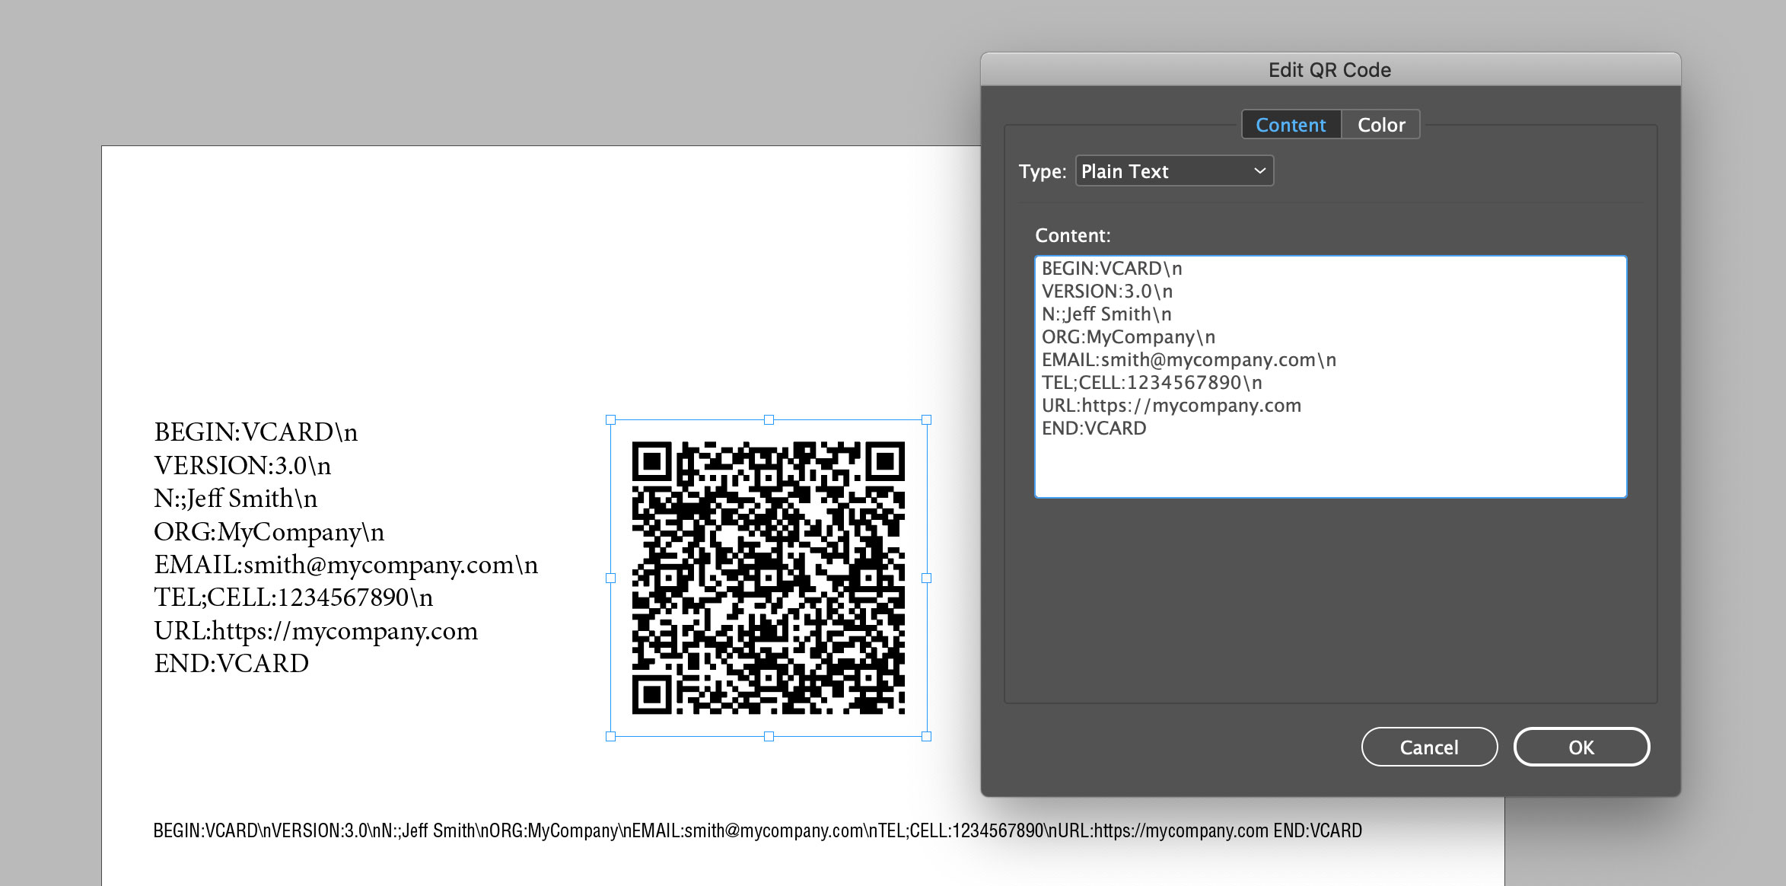Click the QR code graphic on the page
Image resolution: width=1786 pixels, height=886 pixels.
[x=769, y=578]
